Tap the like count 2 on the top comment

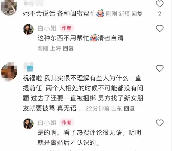[160, 14]
